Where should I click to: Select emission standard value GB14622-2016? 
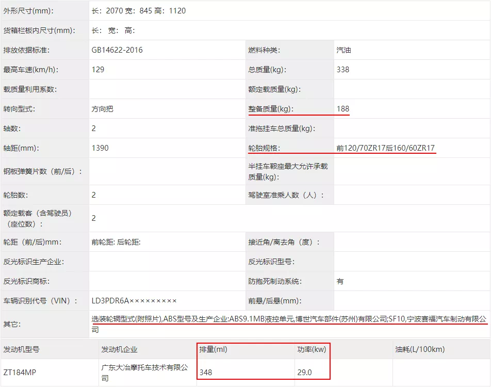click(117, 50)
